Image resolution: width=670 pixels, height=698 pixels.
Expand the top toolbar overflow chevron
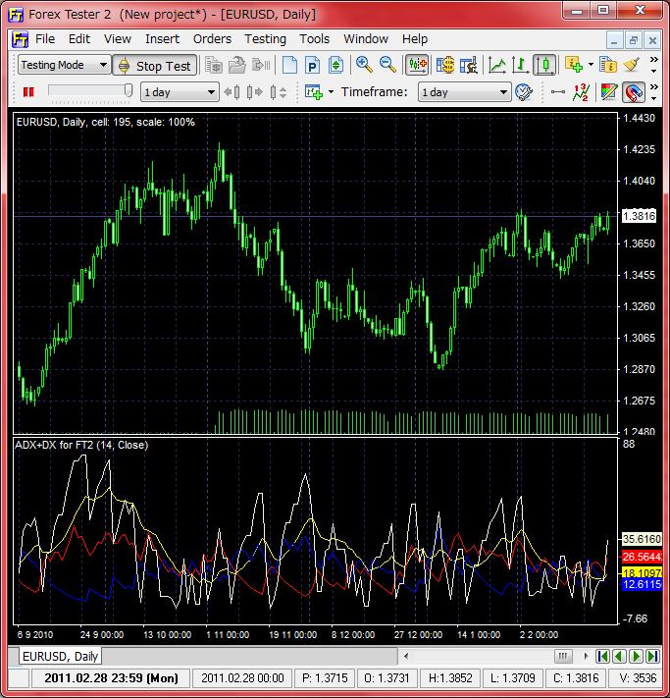tap(653, 65)
